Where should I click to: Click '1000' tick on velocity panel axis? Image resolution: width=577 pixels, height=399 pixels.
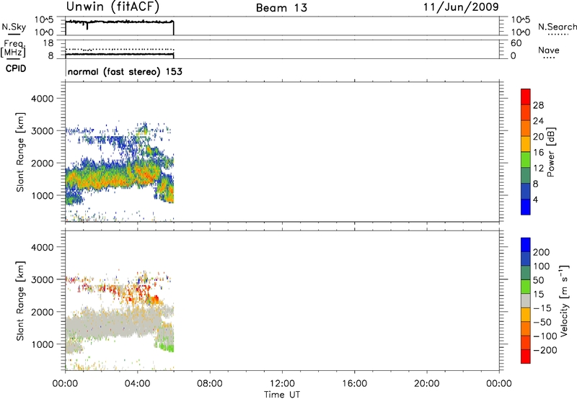tap(42, 344)
